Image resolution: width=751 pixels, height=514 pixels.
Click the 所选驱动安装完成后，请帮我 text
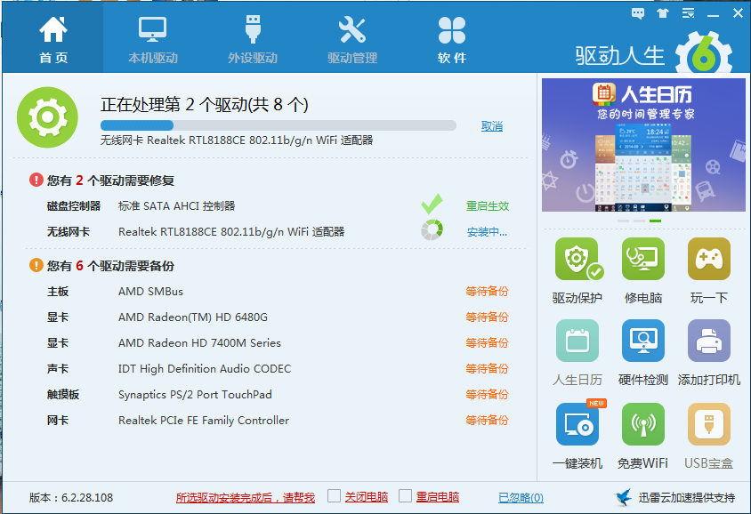pos(246,498)
